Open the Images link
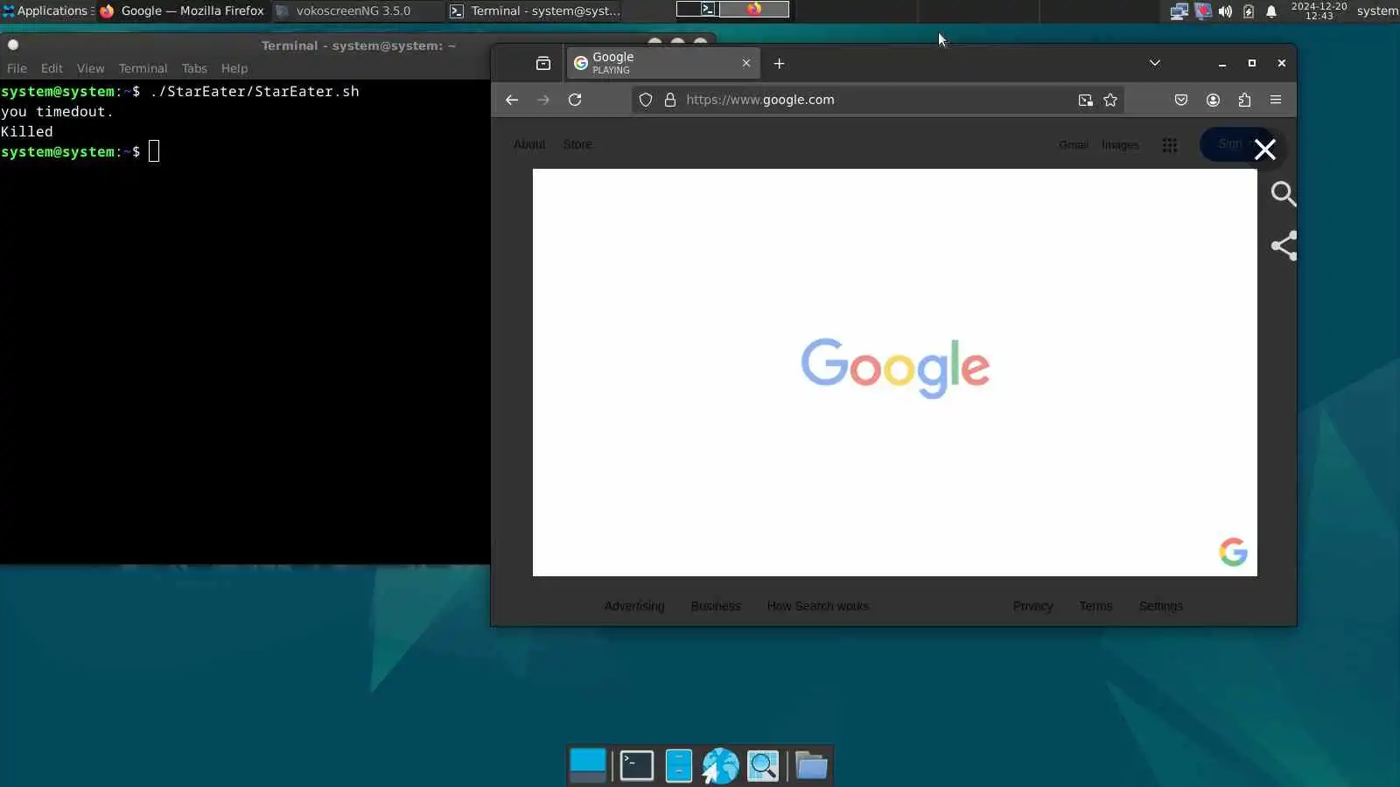This screenshot has height=787, width=1400. [1120, 144]
